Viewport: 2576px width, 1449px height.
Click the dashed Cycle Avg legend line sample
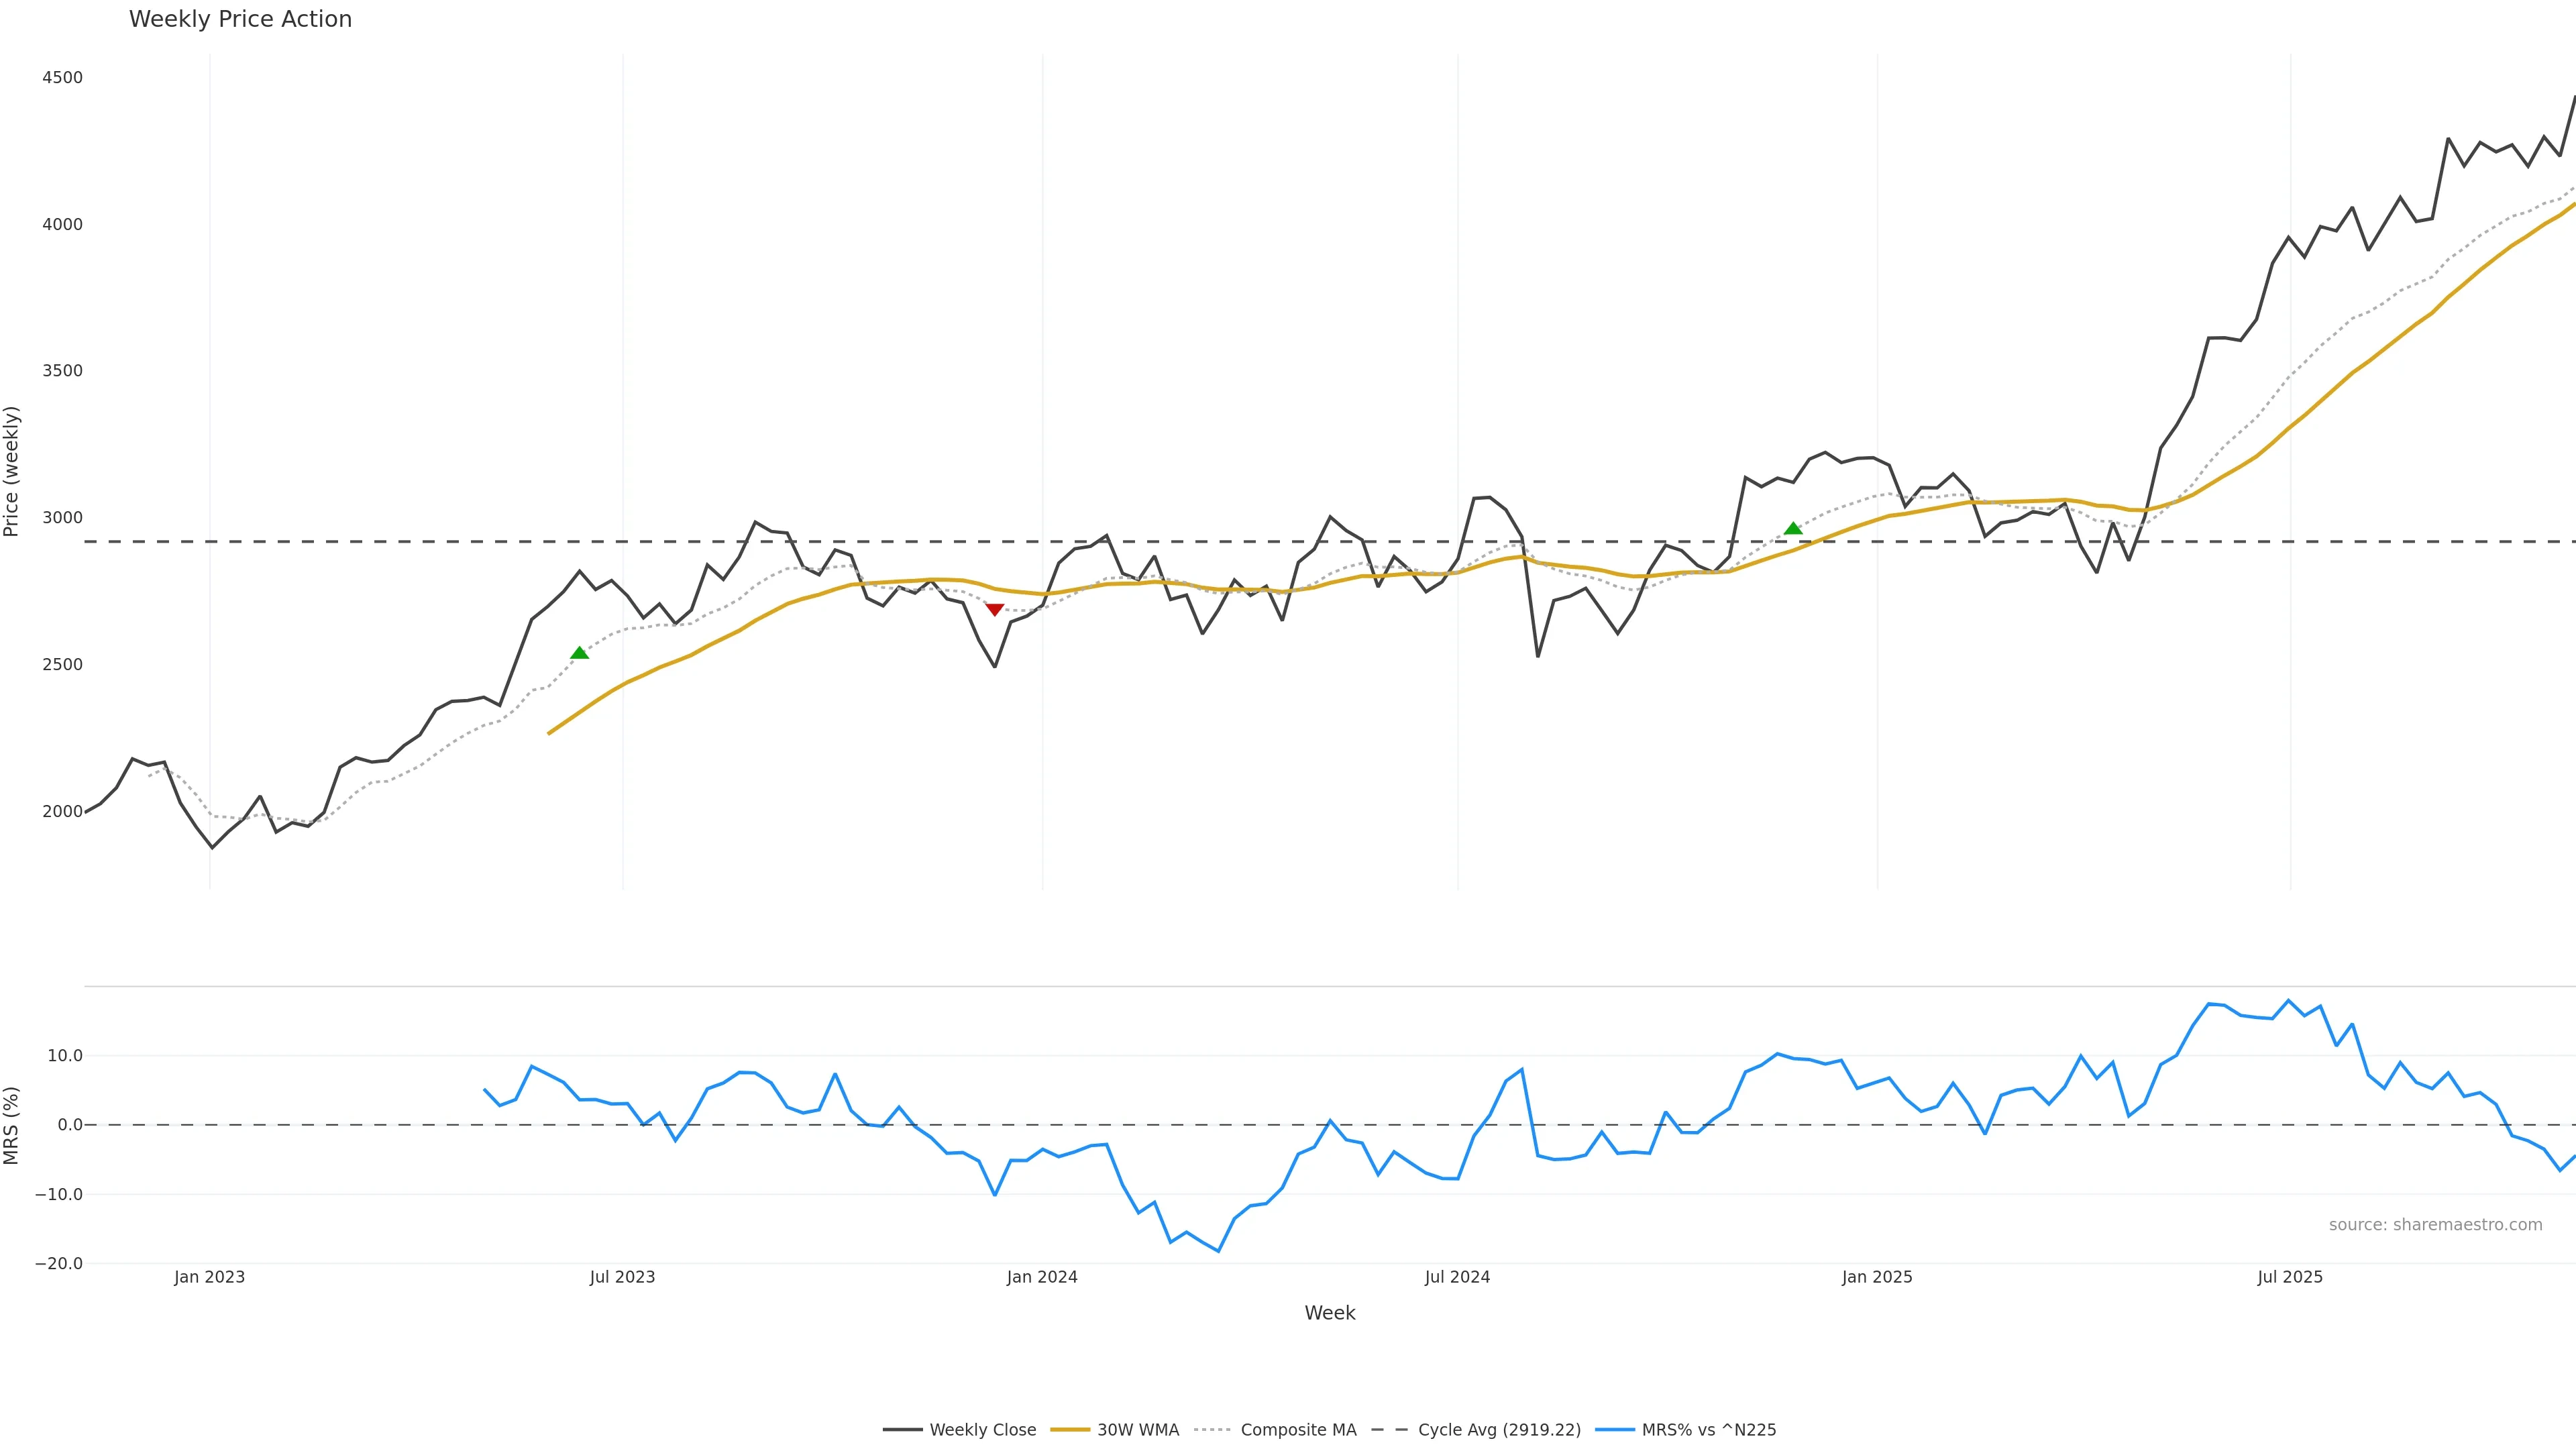pos(1389,1430)
